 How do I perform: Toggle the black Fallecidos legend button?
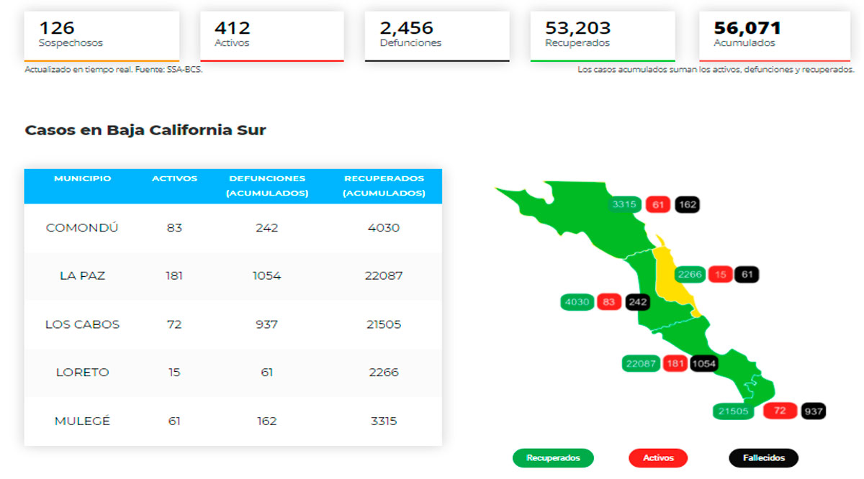pos(763,458)
